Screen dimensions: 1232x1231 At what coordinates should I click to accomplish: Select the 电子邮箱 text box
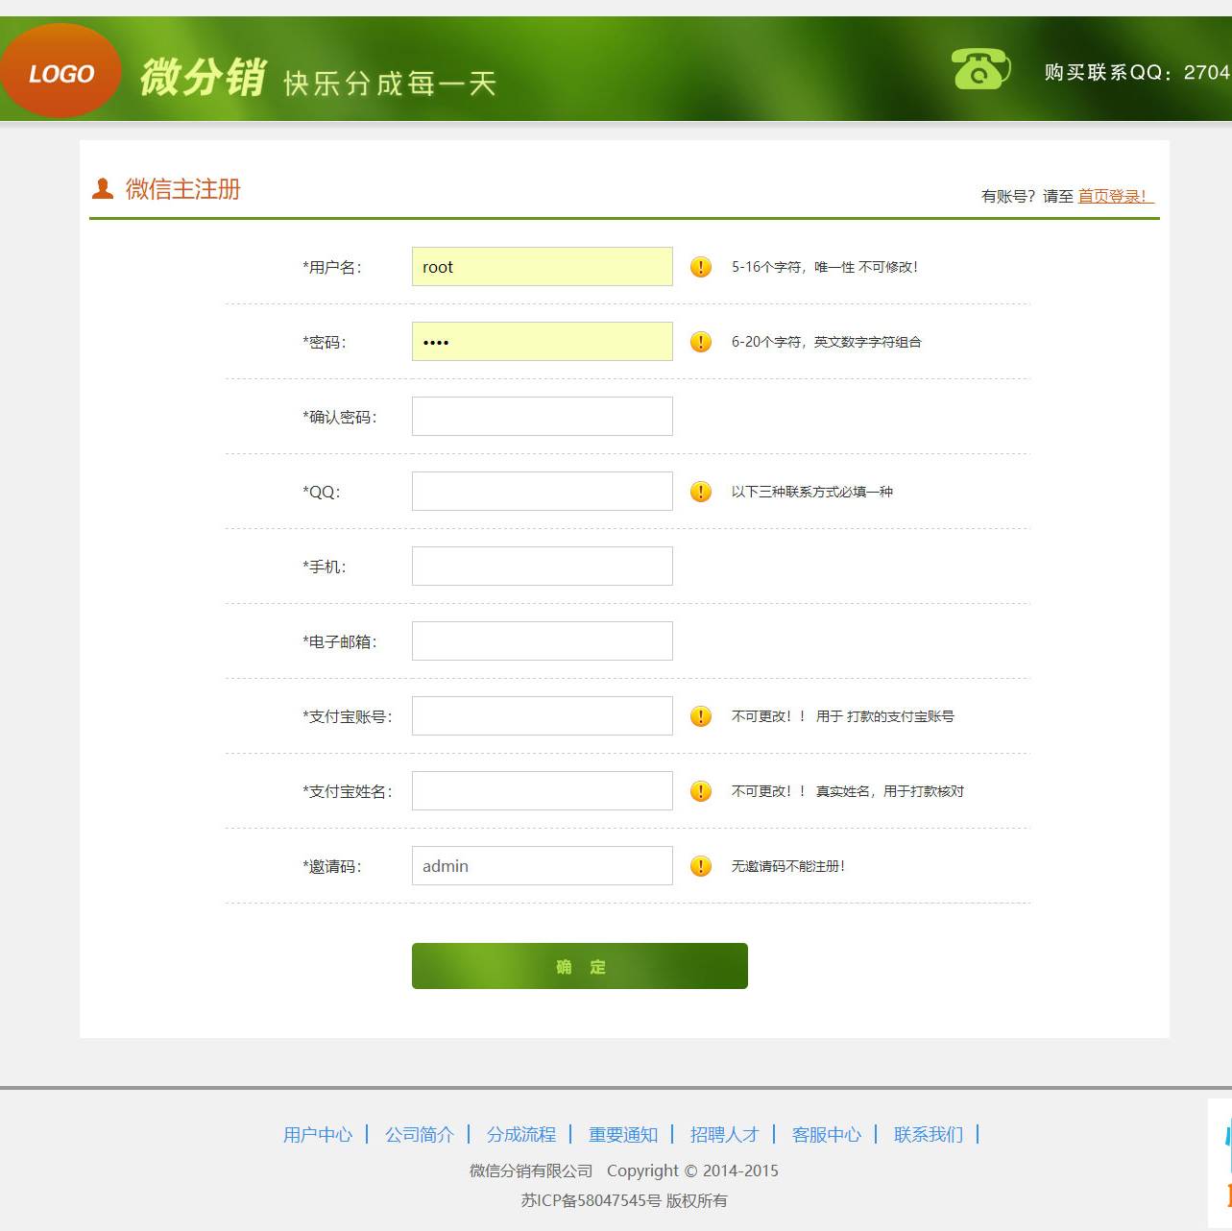tap(542, 641)
